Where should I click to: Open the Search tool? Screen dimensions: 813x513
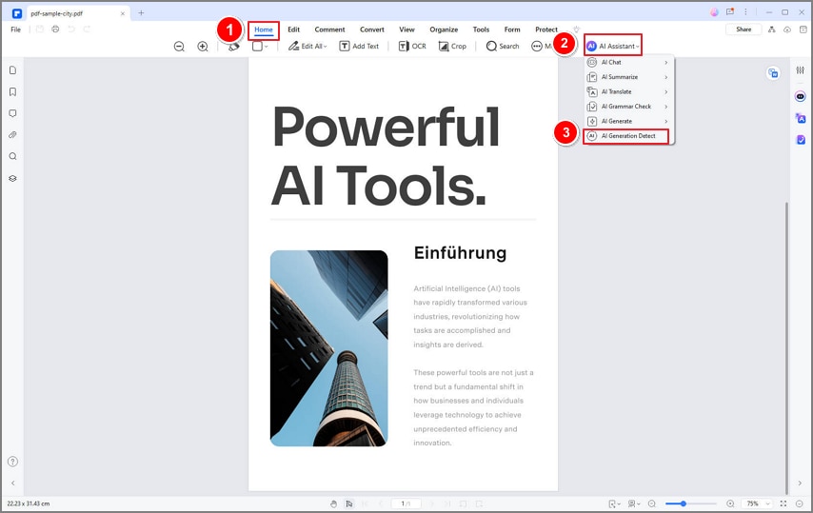[503, 46]
